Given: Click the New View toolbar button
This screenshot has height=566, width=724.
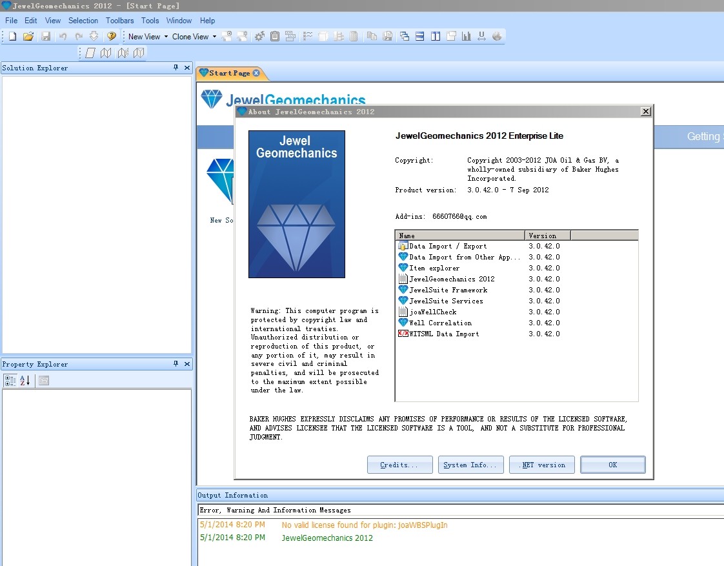Looking at the screenshot, I should (144, 37).
